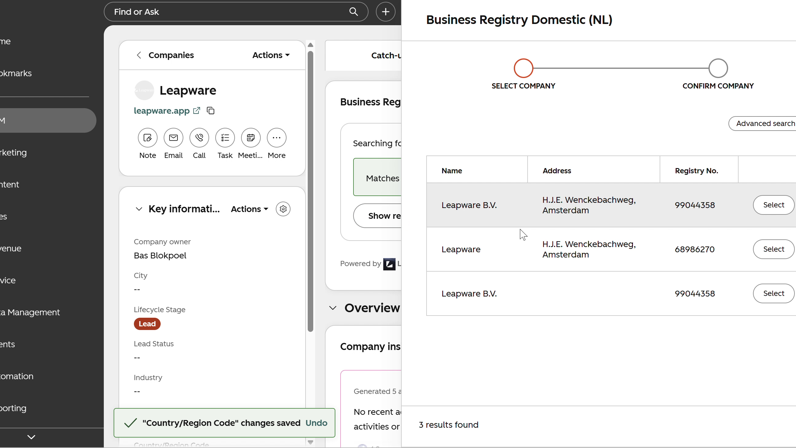This screenshot has width=796, height=448.
Task: Copy leapware.app domain with copy icon
Action: point(211,110)
